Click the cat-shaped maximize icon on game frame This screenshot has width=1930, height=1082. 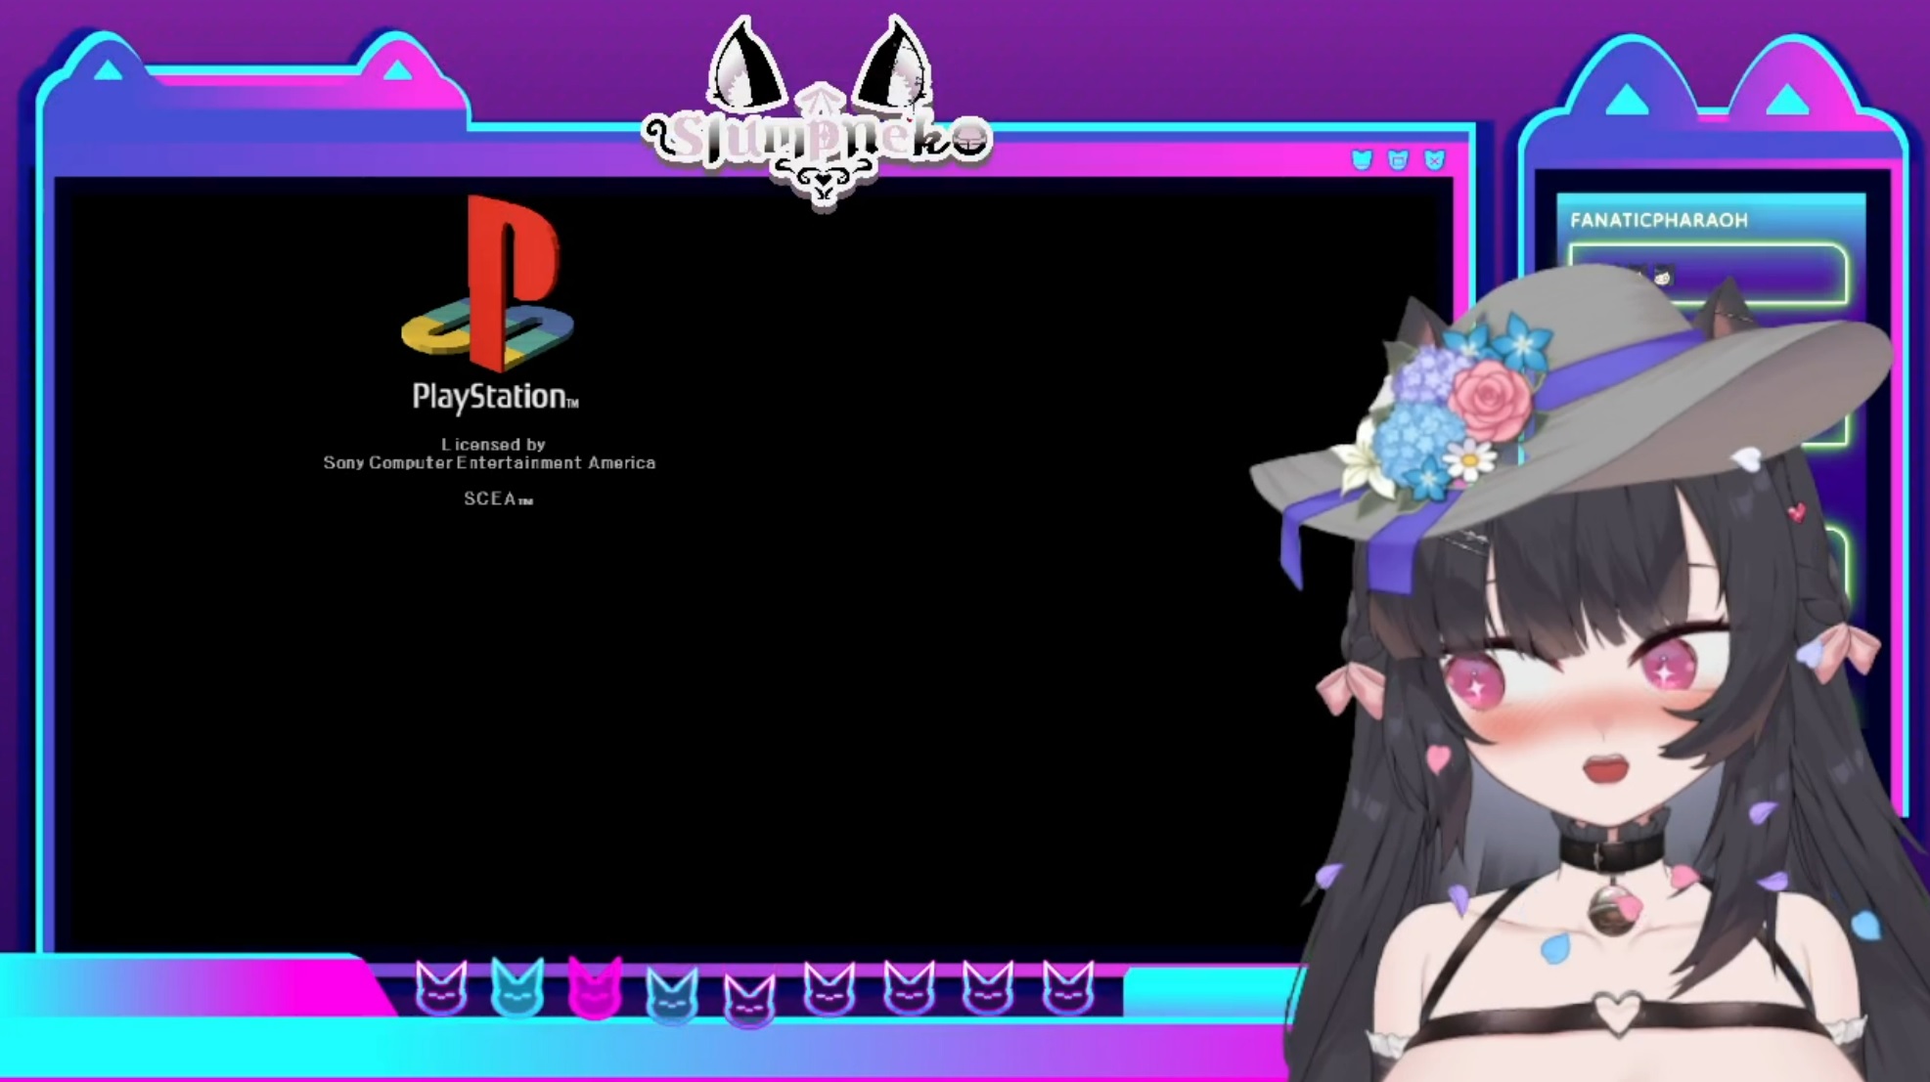pyautogui.click(x=1398, y=160)
